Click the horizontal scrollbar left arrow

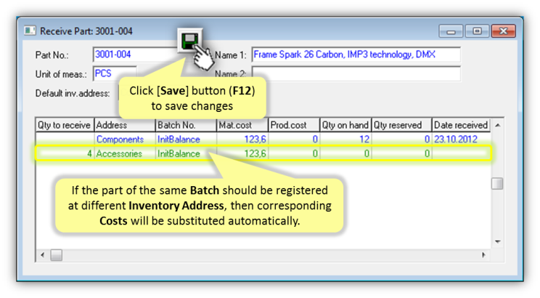[42, 255]
